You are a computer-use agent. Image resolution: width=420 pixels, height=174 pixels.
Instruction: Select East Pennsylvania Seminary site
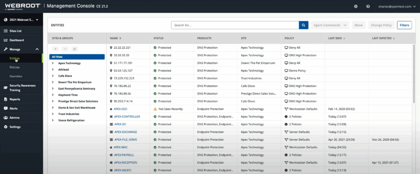[77, 88]
